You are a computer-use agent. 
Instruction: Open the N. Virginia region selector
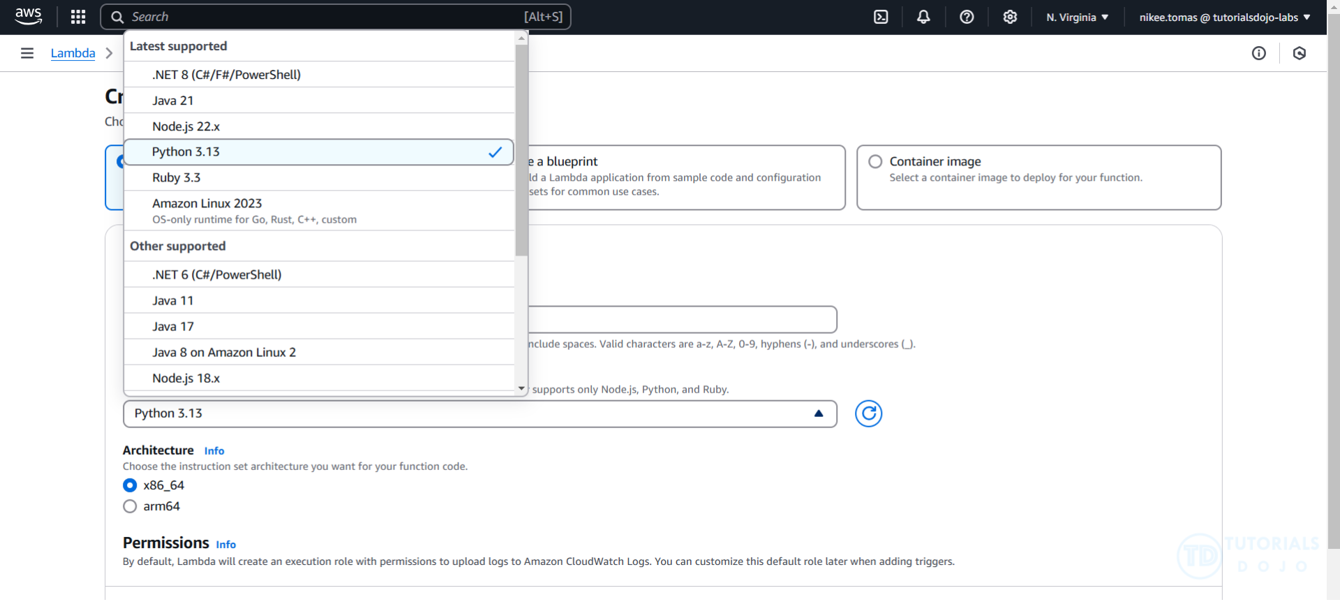point(1077,17)
